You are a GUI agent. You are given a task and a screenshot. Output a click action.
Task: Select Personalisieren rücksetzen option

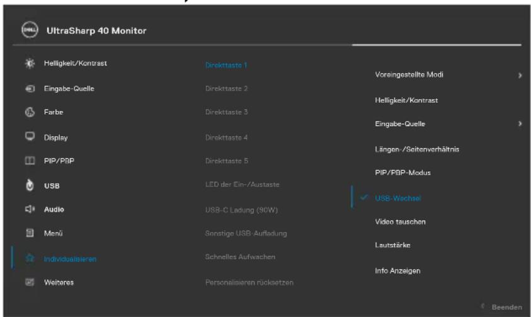coord(249,282)
